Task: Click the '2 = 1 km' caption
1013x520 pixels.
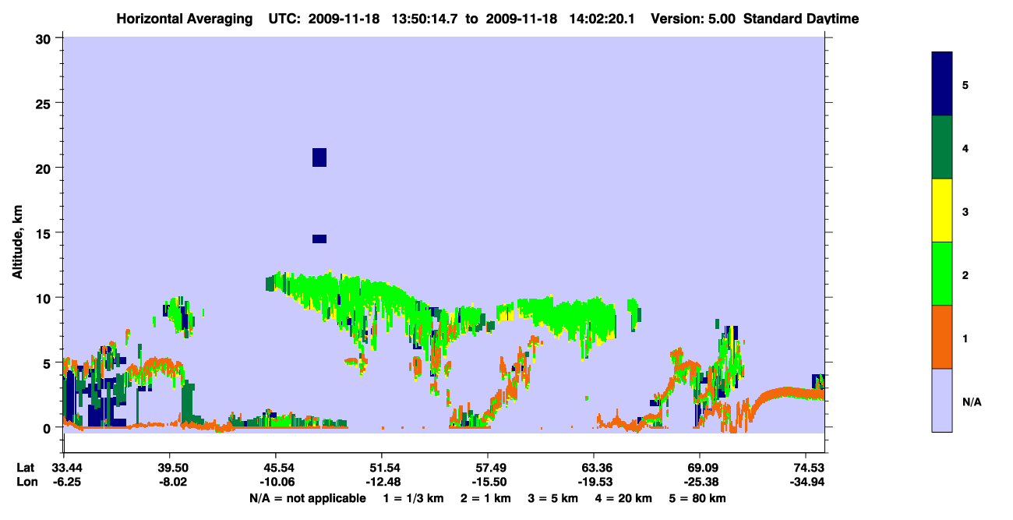Action: click(485, 498)
